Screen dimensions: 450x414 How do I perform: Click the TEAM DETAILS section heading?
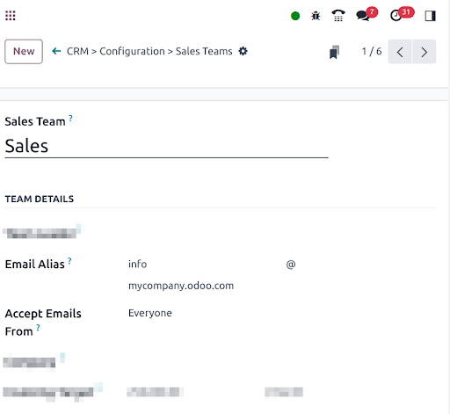pos(40,199)
